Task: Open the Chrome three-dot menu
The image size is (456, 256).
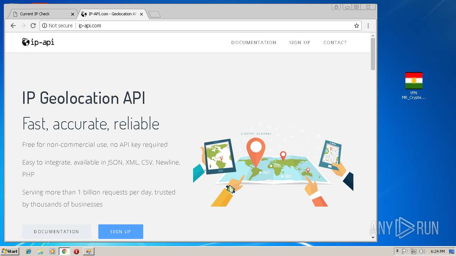Action: coord(368,26)
